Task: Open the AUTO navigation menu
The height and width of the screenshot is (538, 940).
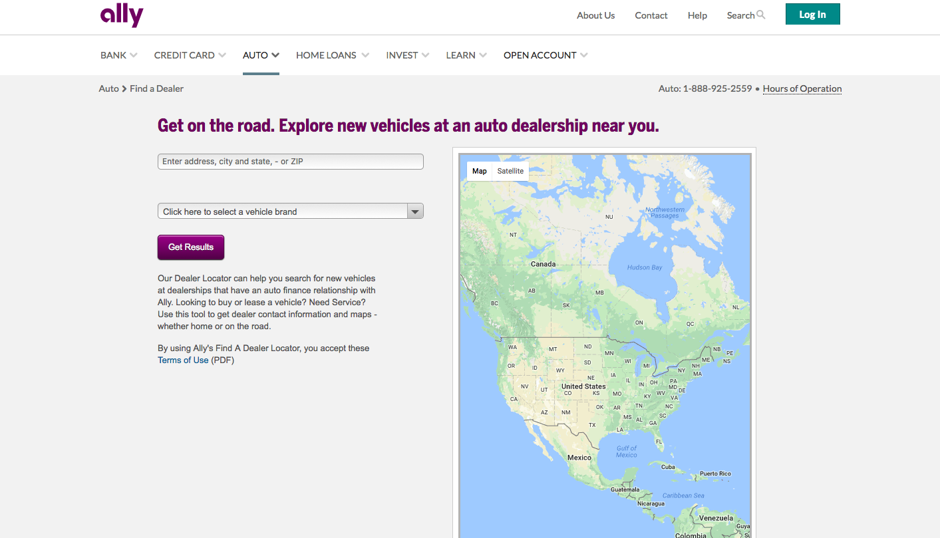Action: click(260, 55)
